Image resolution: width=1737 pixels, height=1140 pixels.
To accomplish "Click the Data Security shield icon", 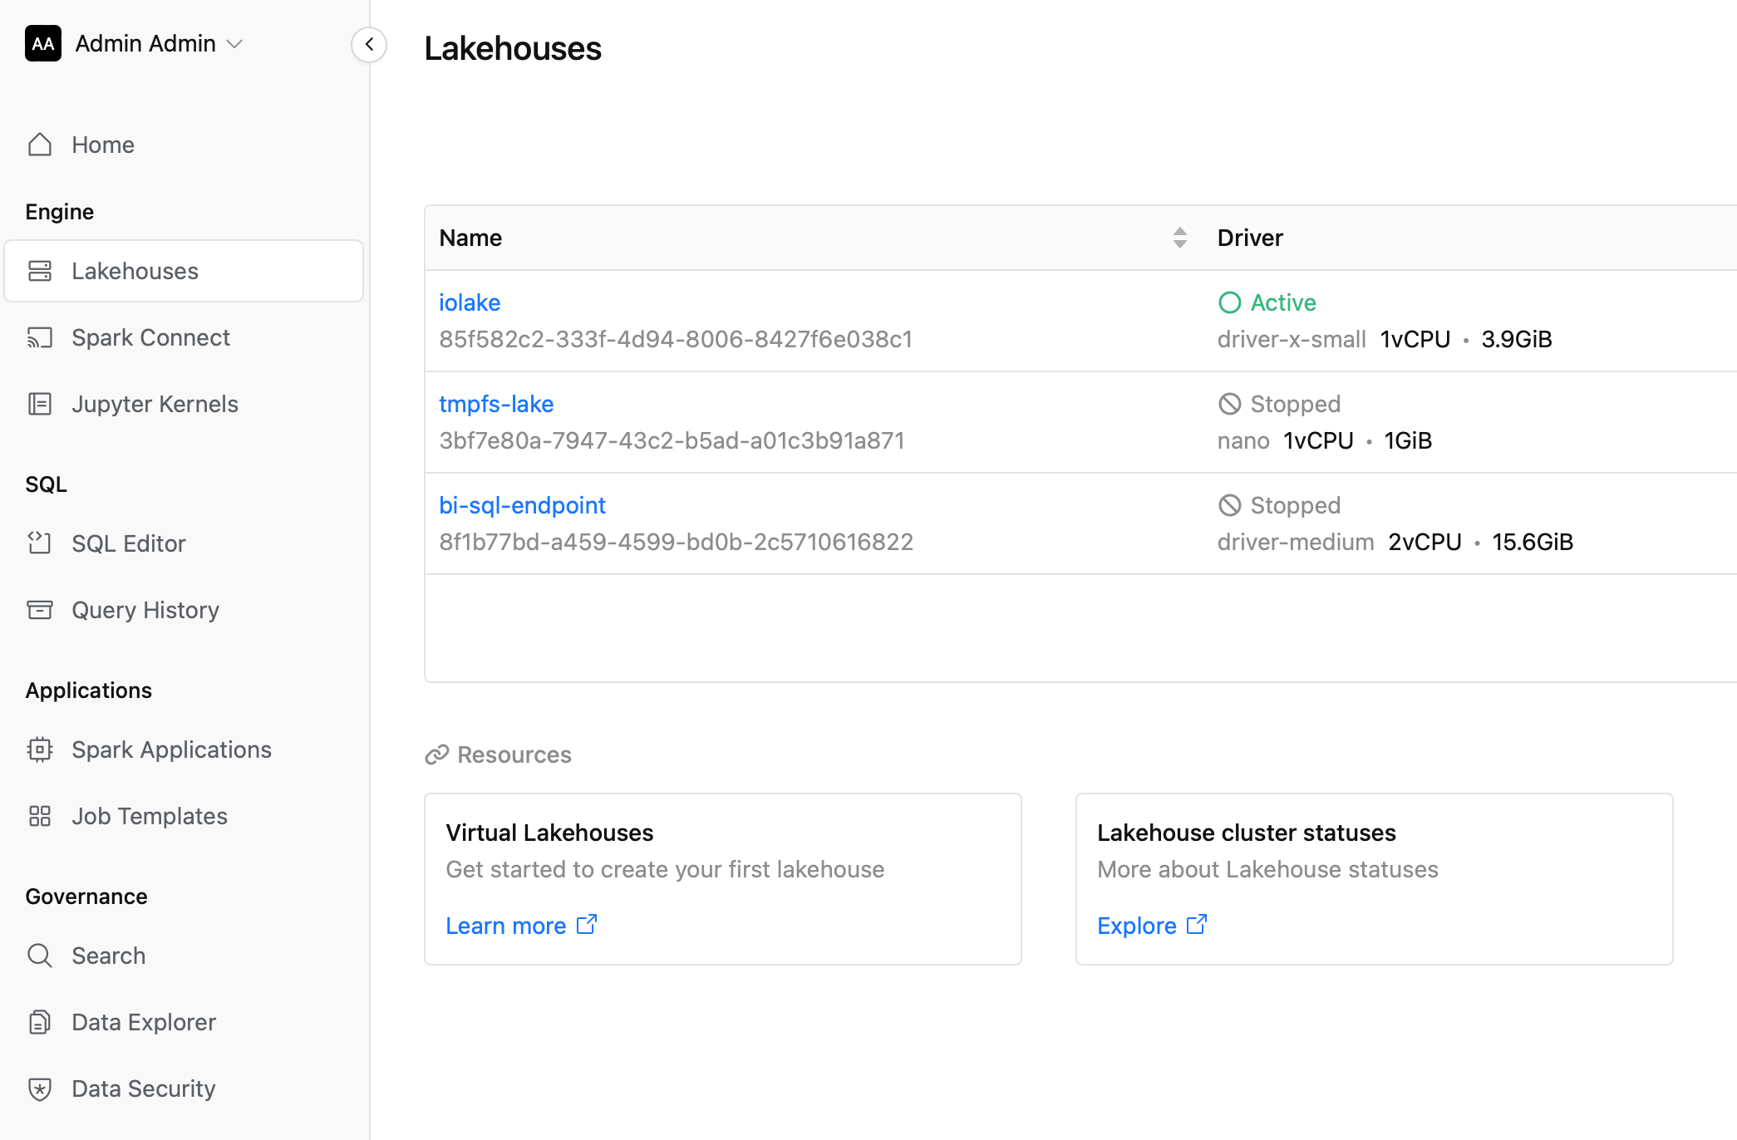I will tap(40, 1088).
